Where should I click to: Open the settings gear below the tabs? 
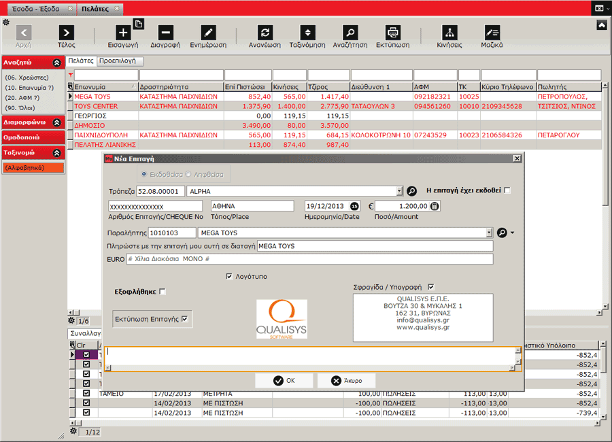[6, 22]
